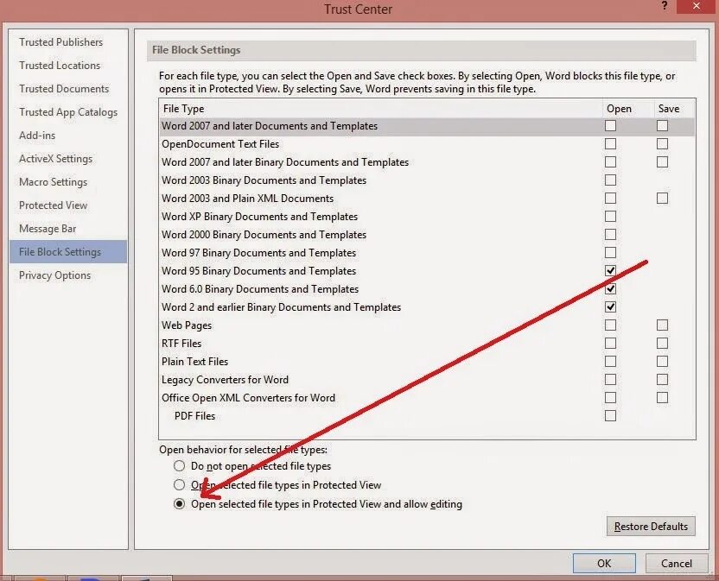Uncheck Open for Word 2 and earlier Documents
719x581 pixels.
(x=610, y=307)
